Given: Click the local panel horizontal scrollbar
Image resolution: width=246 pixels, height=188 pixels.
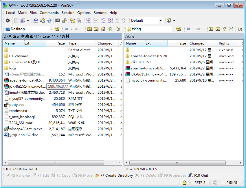Looking at the screenshot, I should (56, 163).
